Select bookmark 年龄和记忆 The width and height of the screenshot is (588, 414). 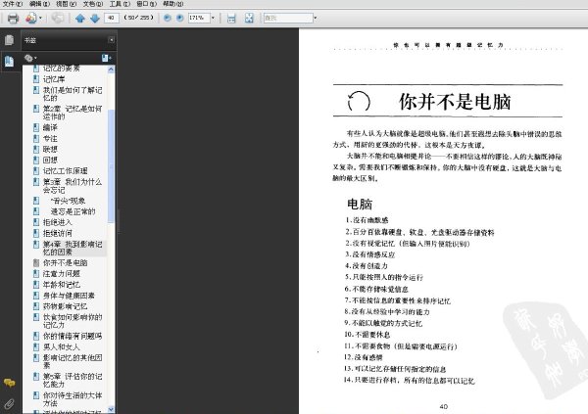pyautogui.click(x=61, y=285)
